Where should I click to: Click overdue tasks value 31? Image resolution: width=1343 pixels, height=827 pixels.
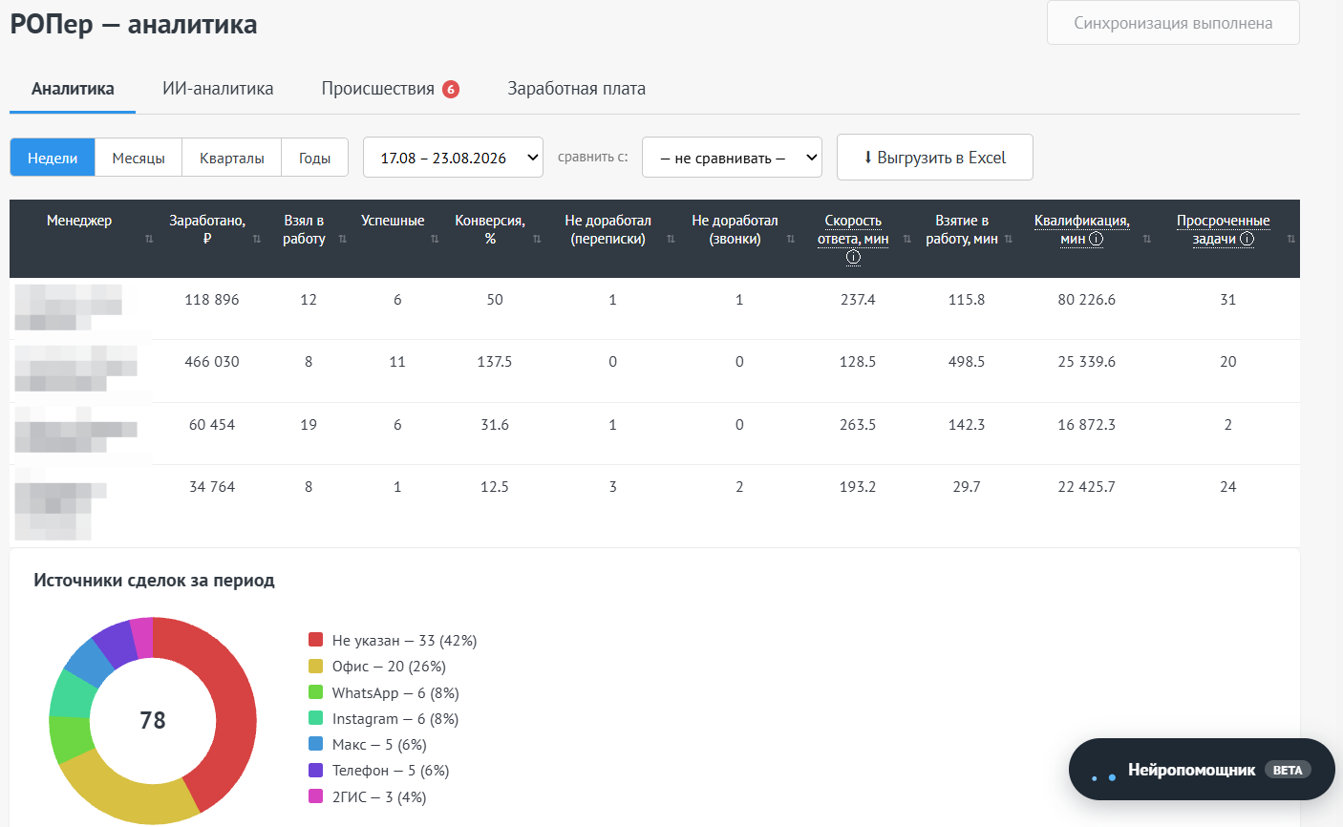click(x=1228, y=300)
